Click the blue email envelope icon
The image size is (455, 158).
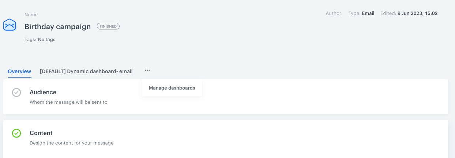coord(10,25)
